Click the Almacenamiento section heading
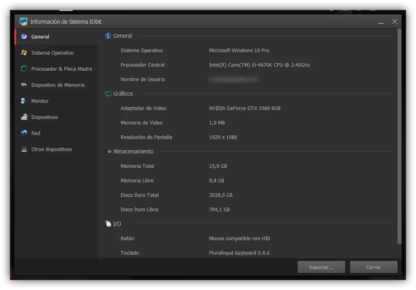 pos(134,151)
